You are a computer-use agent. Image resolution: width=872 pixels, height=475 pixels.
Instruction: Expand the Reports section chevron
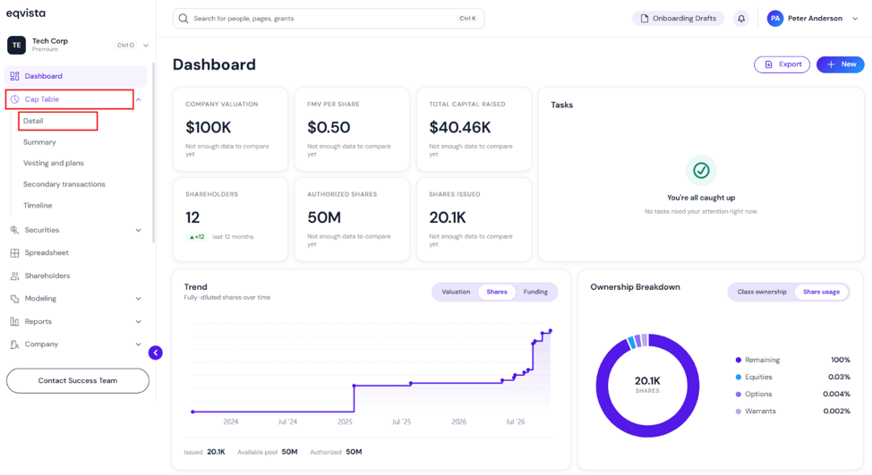(x=139, y=322)
